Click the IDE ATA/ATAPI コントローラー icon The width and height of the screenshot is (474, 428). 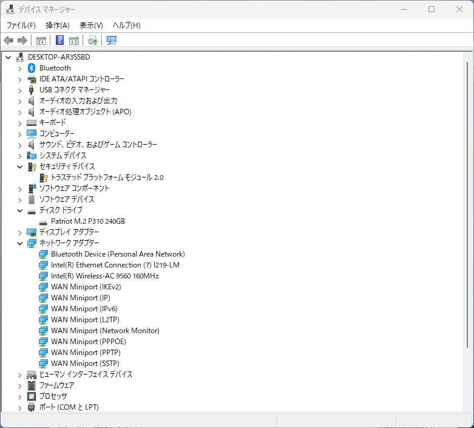click(x=32, y=79)
